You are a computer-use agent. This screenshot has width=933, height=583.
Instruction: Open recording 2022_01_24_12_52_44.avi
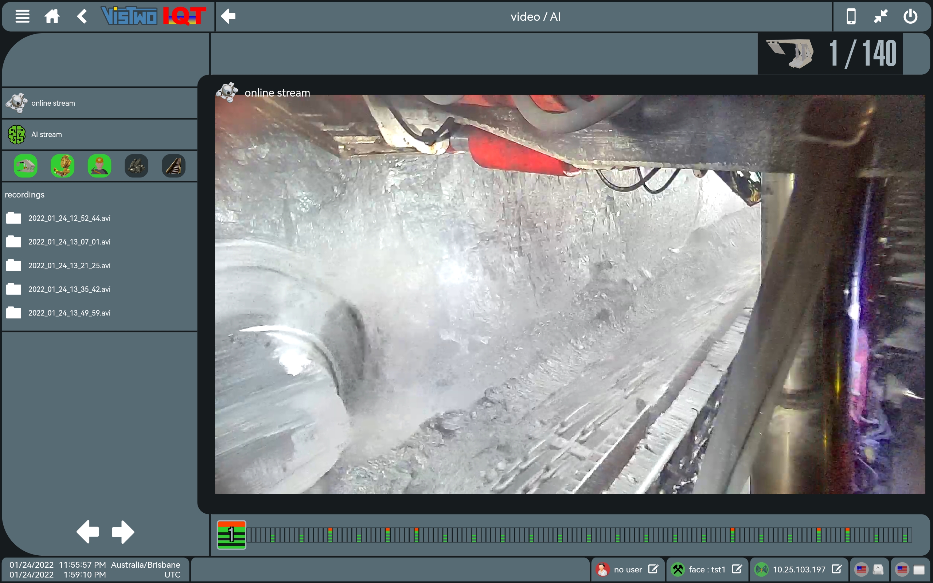(x=99, y=218)
